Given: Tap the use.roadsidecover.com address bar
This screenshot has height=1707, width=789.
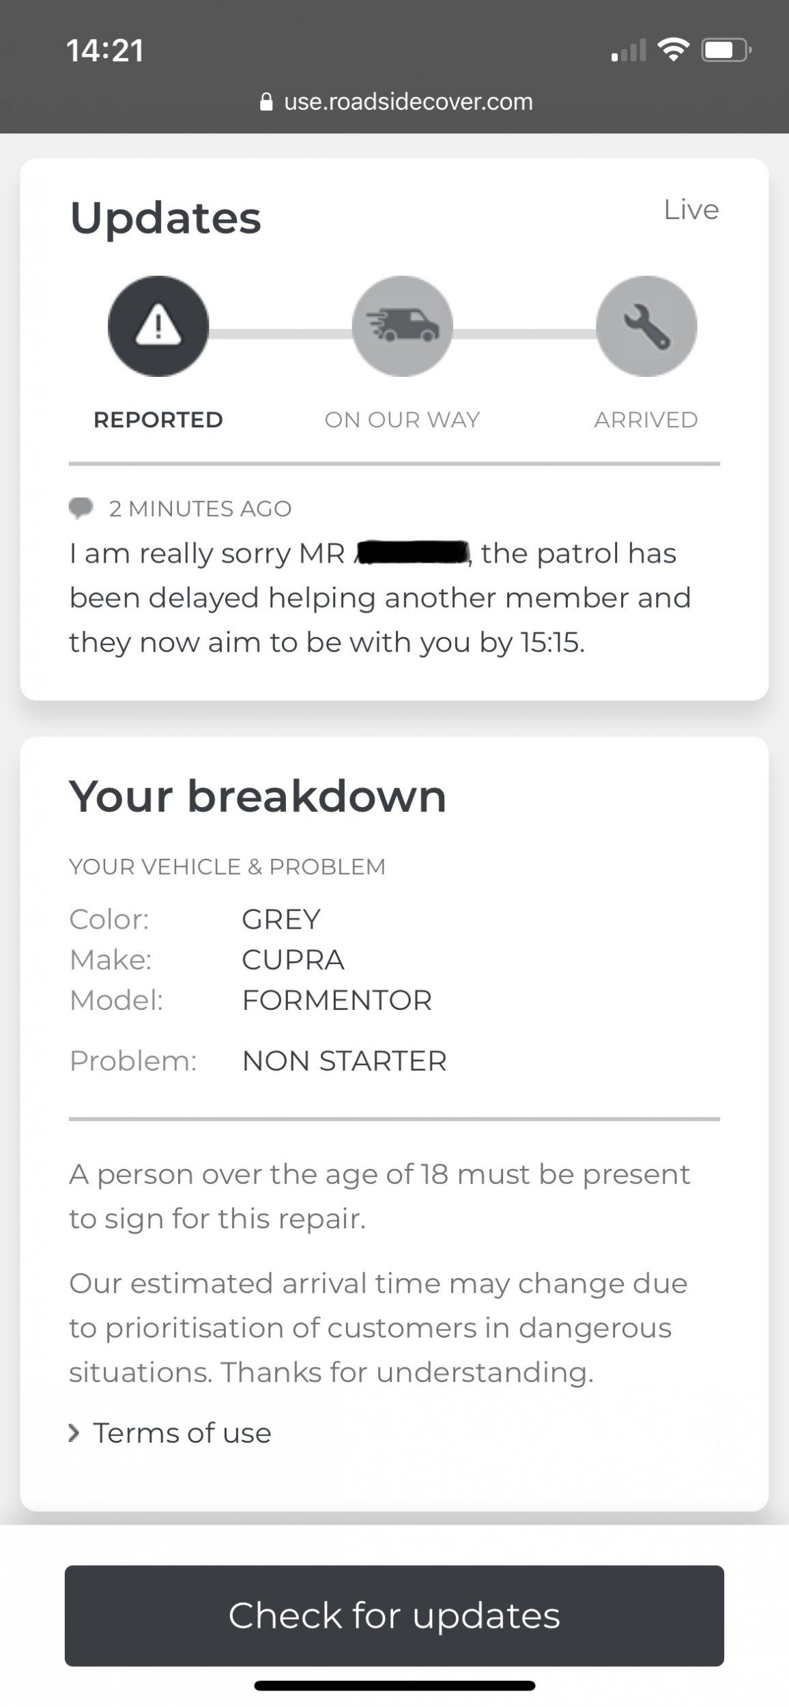Looking at the screenshot, I should pos(396,102).
